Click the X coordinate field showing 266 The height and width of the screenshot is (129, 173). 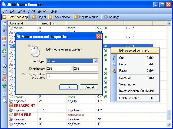tap(59, 69)
